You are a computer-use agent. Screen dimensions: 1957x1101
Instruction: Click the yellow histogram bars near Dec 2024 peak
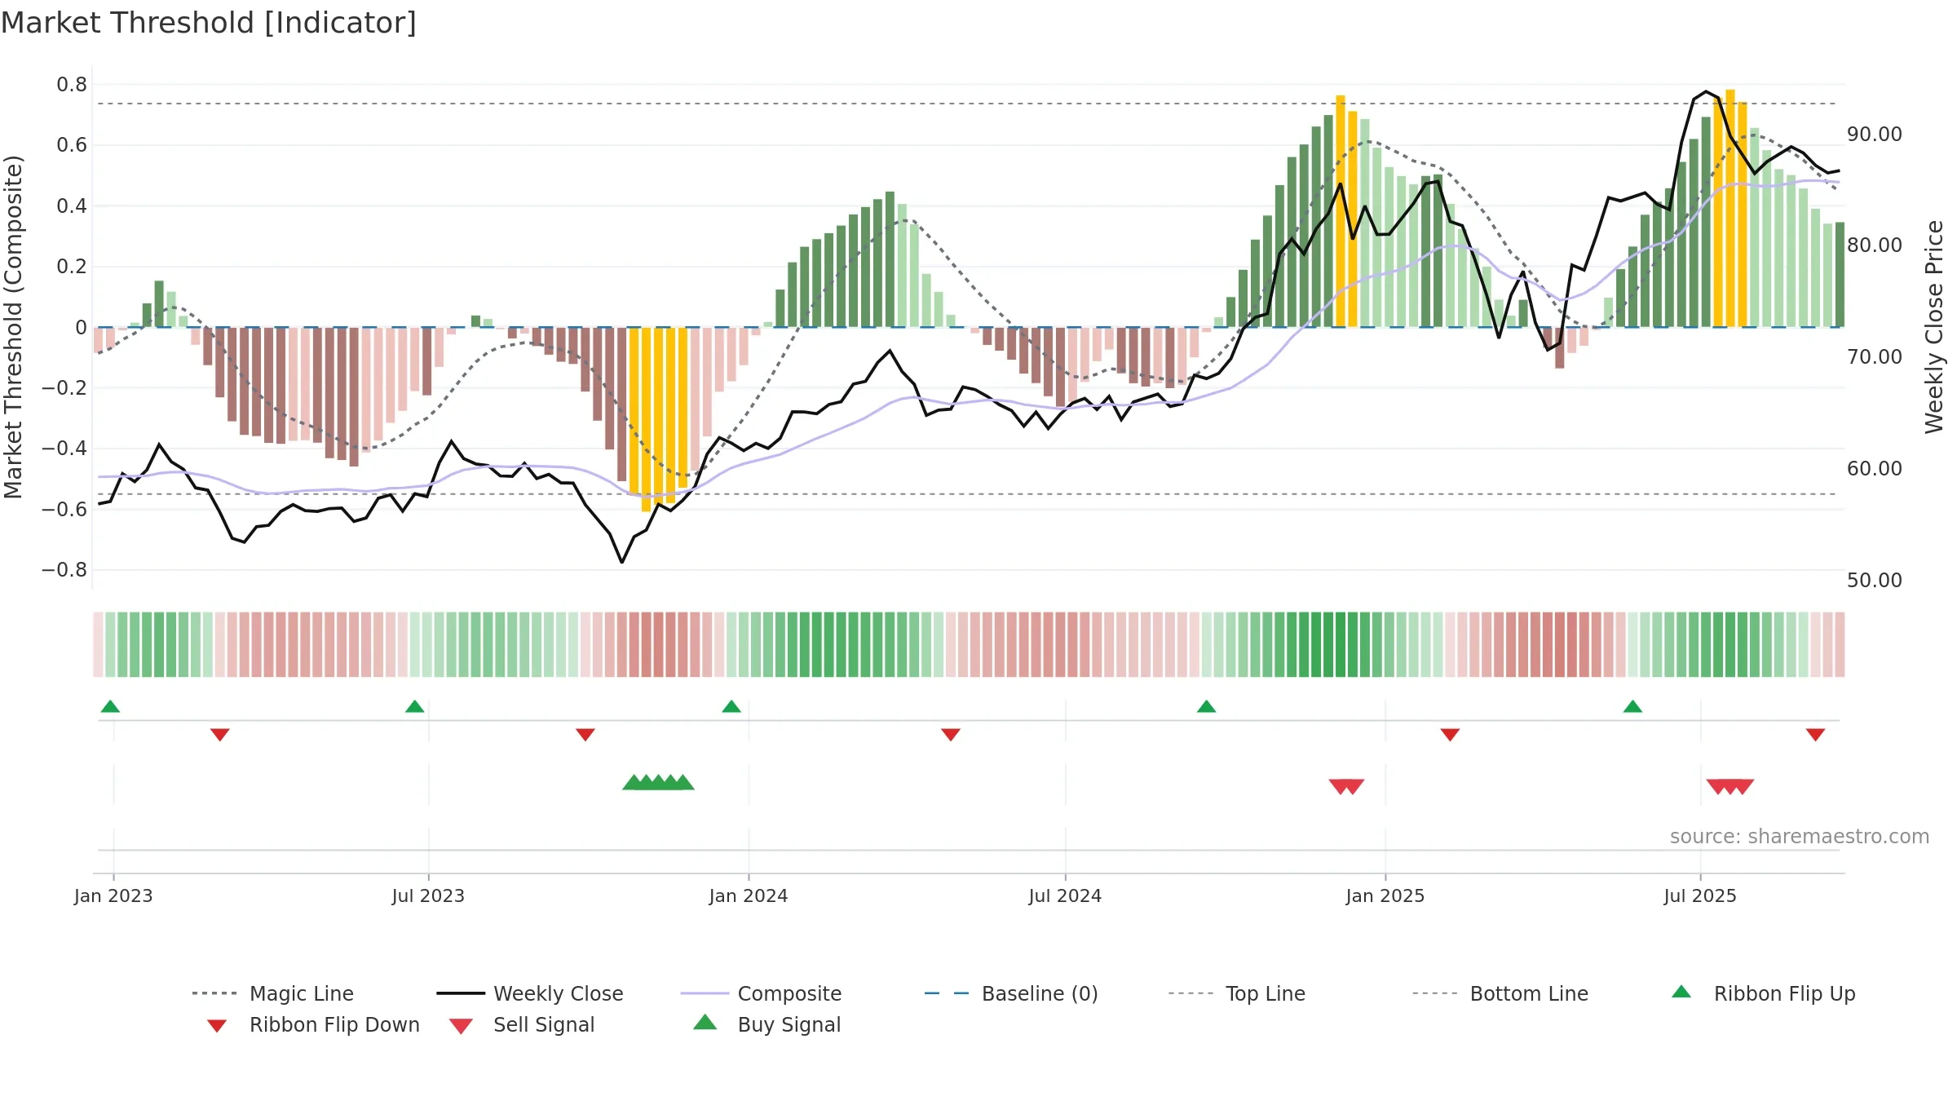click(x=1346, y=212)
